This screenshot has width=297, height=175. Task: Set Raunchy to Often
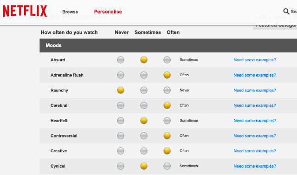[167, 90]
